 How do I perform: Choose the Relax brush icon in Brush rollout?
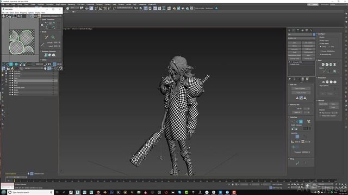click(x=53, y=37)
